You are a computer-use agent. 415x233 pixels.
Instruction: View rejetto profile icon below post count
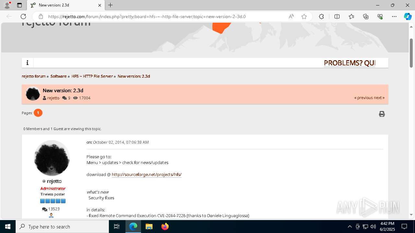51,216
